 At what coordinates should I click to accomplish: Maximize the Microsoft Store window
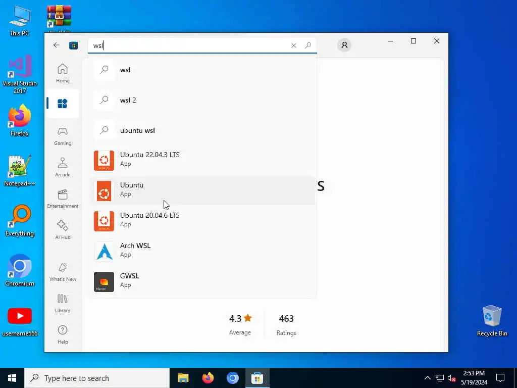click(413, 41)
